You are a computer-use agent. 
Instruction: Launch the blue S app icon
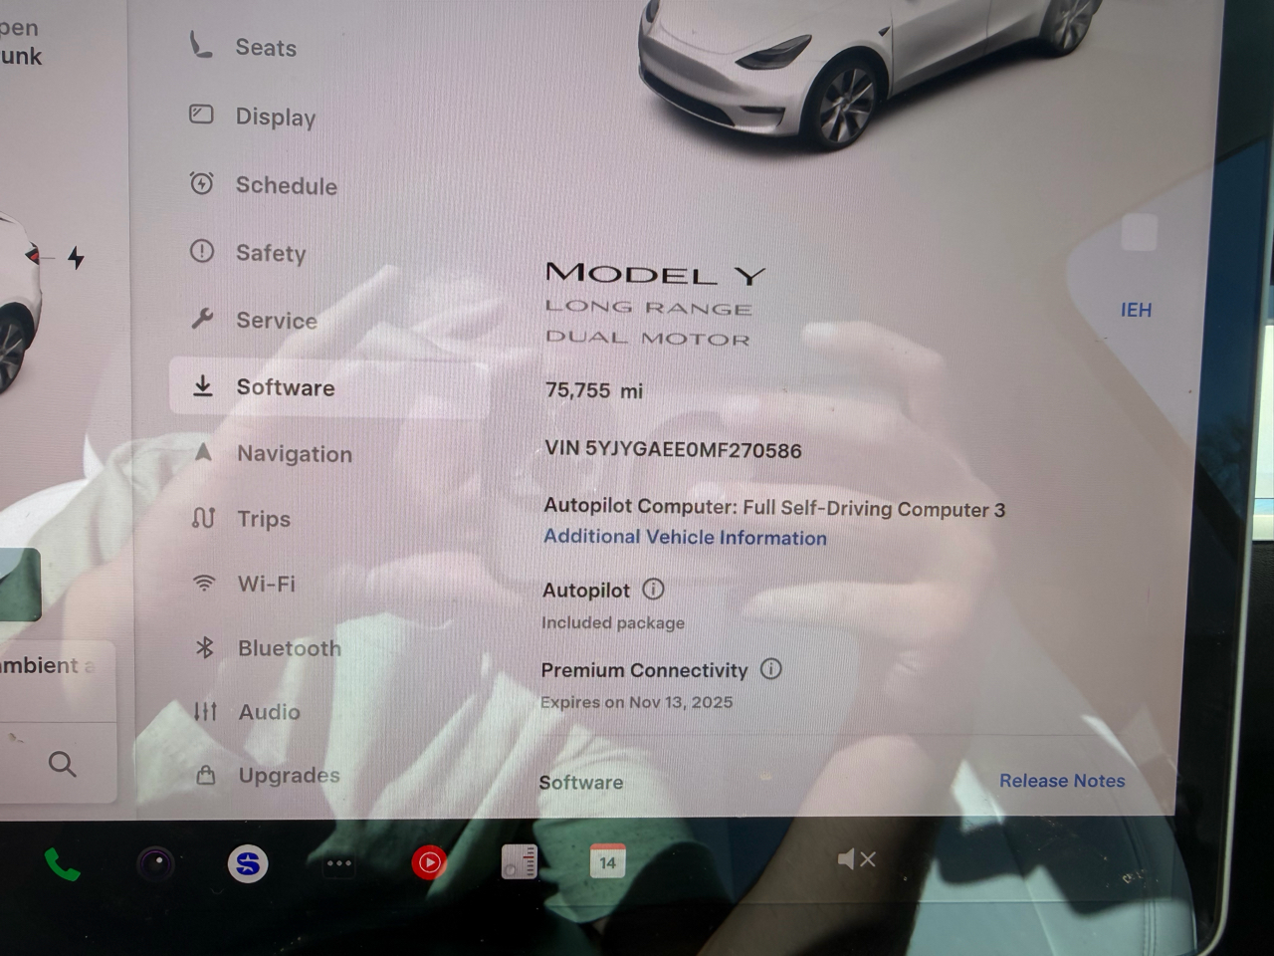(247, 863)
